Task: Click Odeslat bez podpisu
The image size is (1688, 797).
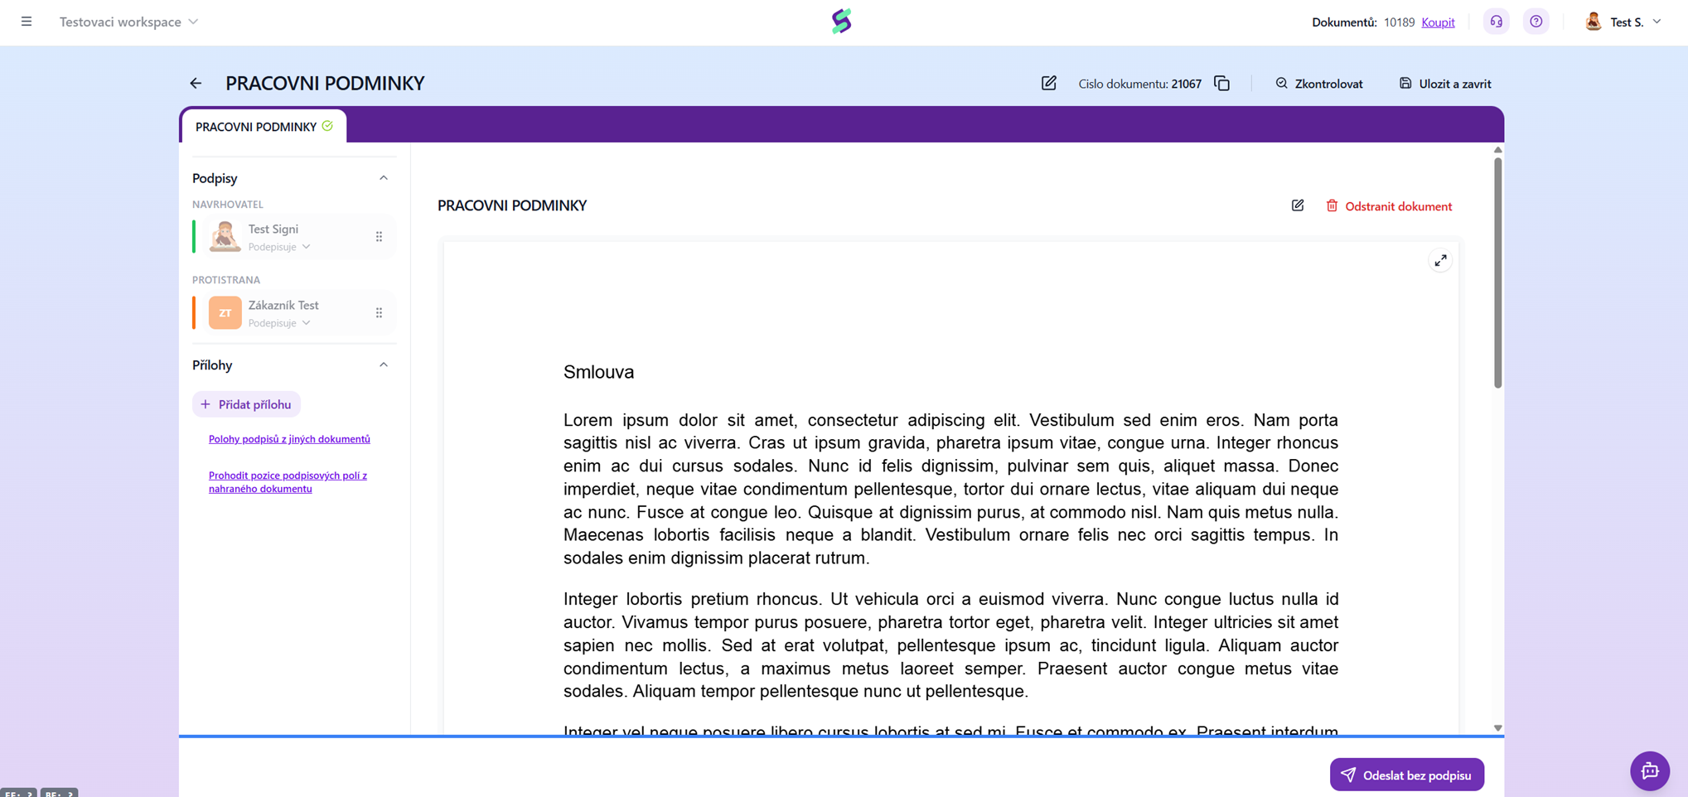Action: coord(1406,775)
